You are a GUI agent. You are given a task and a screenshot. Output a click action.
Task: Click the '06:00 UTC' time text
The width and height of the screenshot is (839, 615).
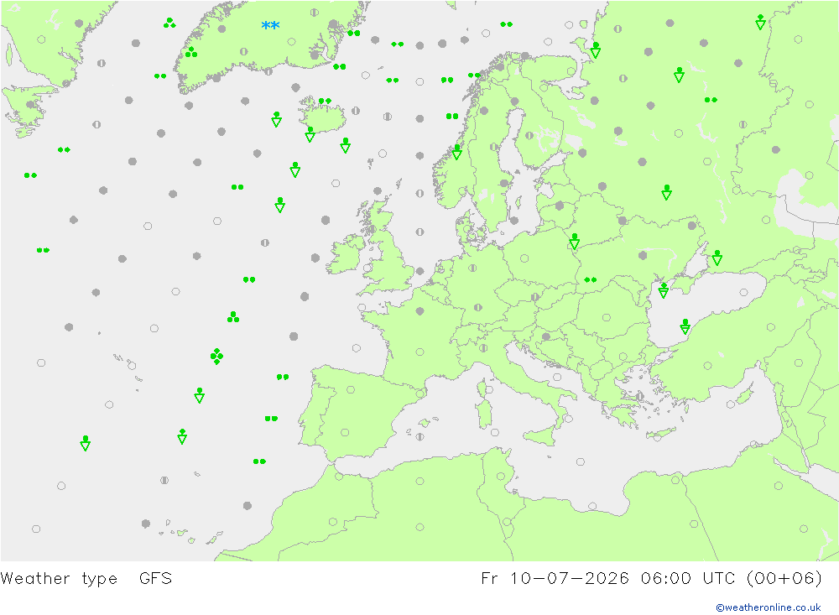pos(688,579)
